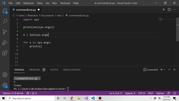The image size is (179, 101).
Task: Open the terminal launch profile dropdown arrow
Action: coord(164,70)
